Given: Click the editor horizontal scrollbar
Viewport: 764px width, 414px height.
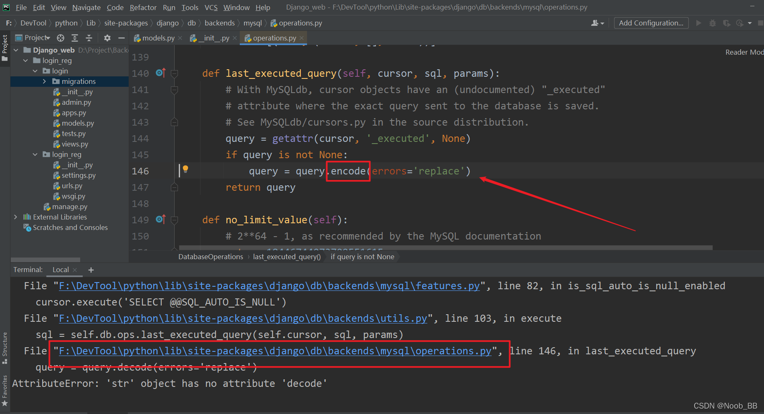Looking at the screenshot, I should tap(446, 247).
